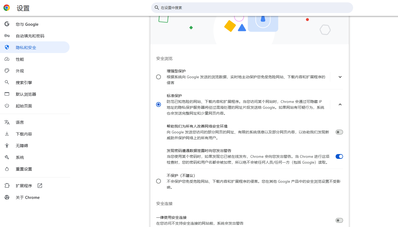398x227 pixels.
Task: Click the 增强型保护 option title
Action: [x=176, y=71]
